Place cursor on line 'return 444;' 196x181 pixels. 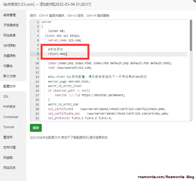pyautogui.click(x=57, y=54)
